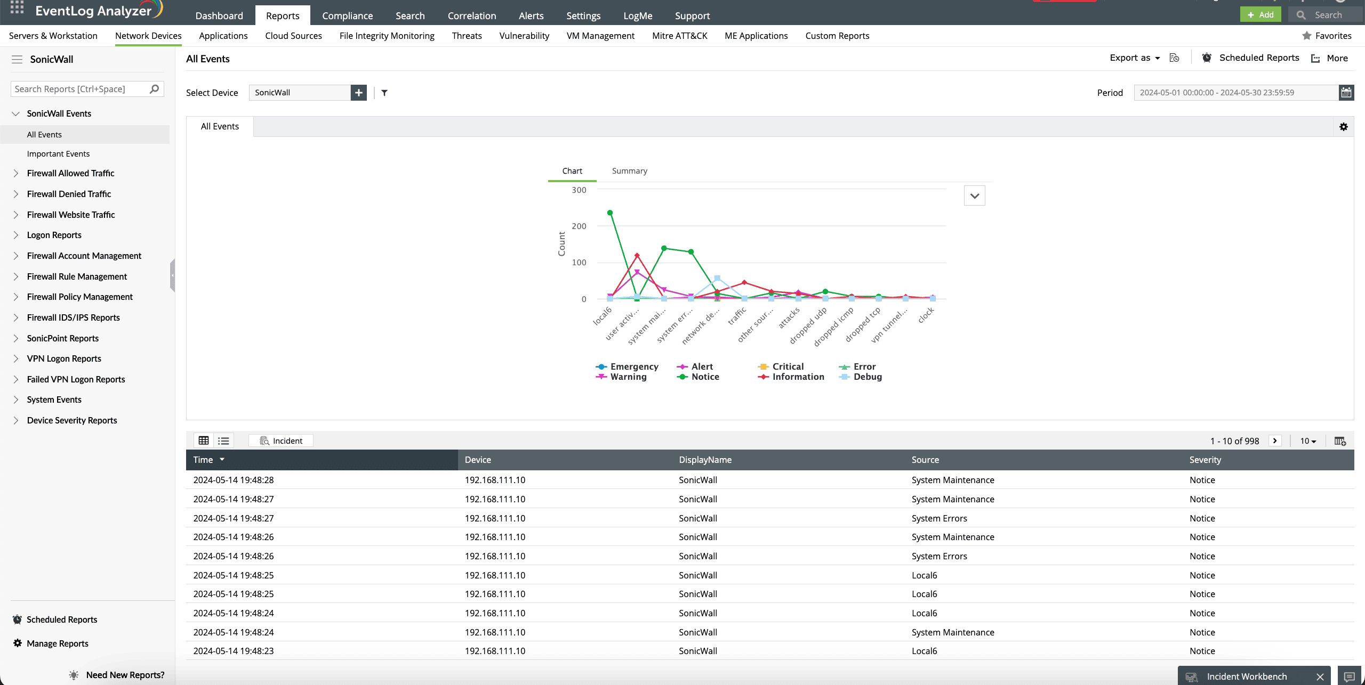Switch to Servers & Workstation reports
The image size is (1365, 685).
pyautogui.click(x=53, y=36)
